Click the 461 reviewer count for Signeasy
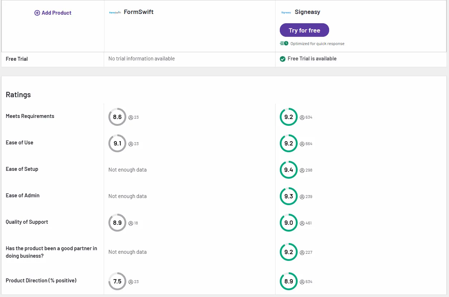The image size is (449, 297). (x=308, y=223)
